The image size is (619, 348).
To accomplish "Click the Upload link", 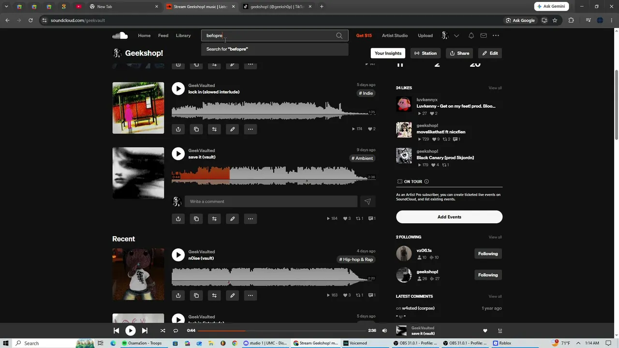I will [x=426, y=35].
